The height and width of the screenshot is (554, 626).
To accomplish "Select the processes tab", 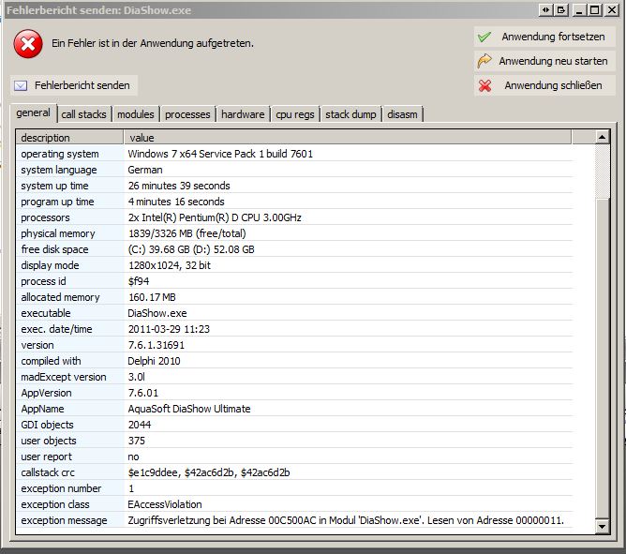I will tap(187, 114).
